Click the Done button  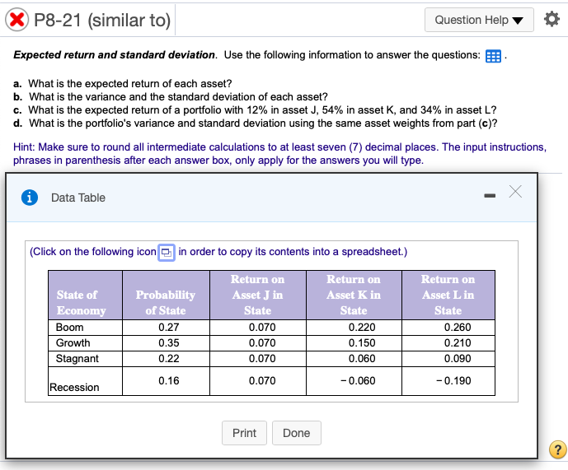coord(296,433)
